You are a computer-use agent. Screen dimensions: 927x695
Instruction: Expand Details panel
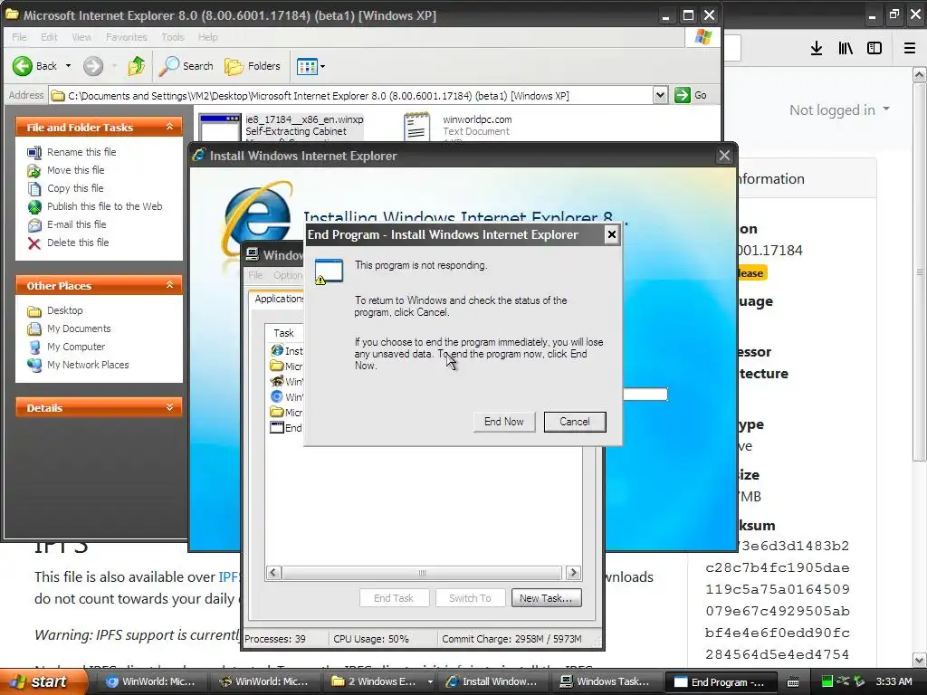(169, 407)
